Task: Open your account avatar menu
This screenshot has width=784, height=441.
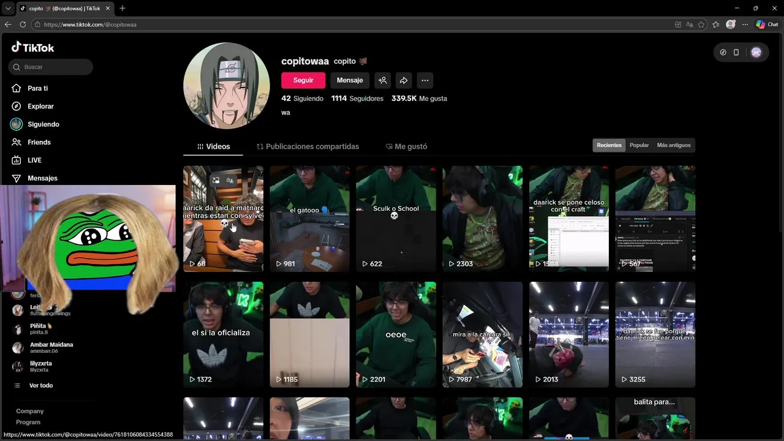Action: (x=756, y=53)
